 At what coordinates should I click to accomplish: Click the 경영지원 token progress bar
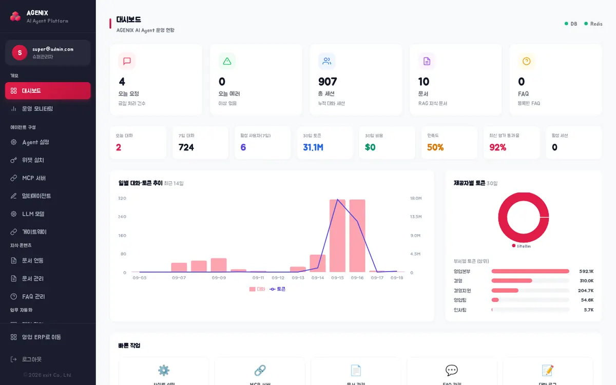[x=530, y=291]
